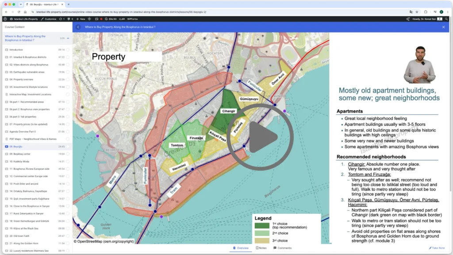Open the Chrome profile avatar
The height and width of the screenshot is (255, 453).
click(441, 12)
